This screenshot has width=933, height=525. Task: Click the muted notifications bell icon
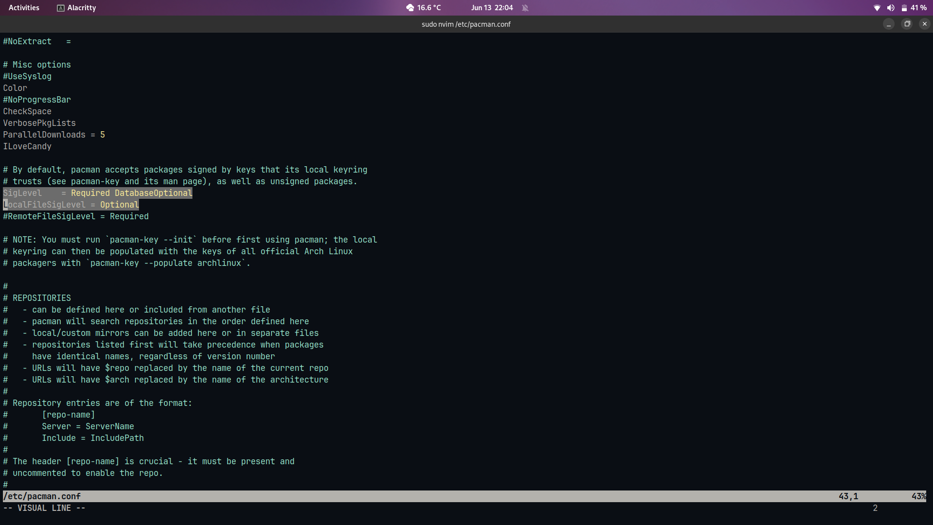point(525,8)
